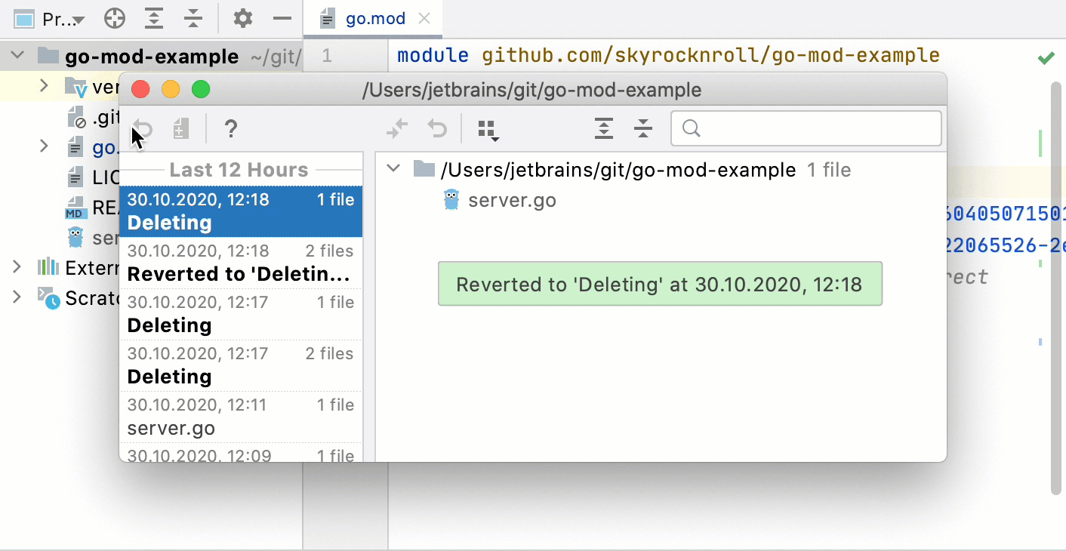Collapse all nodes in the changes tree
The height and width of the screenshot is (551, 1066).
point(642,128)
